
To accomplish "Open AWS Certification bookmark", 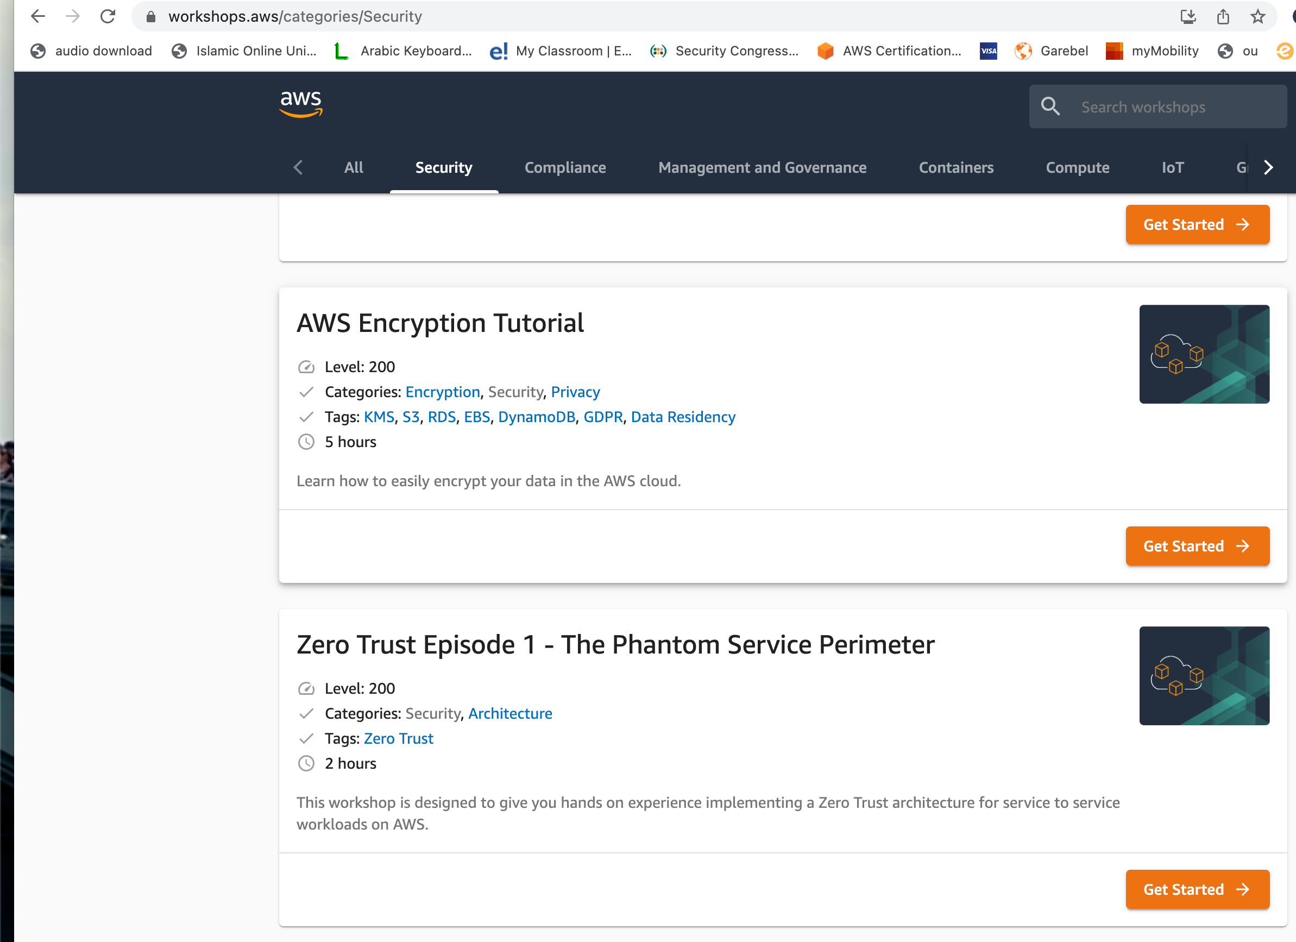I will click(x=891, y=51).
